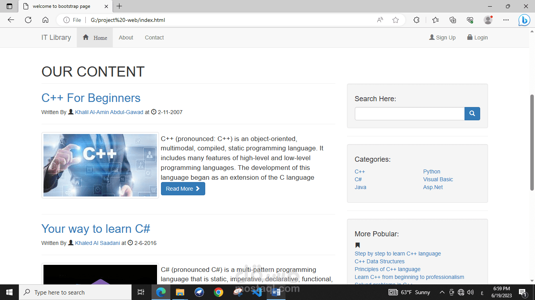The height and width of the screenshot is (300, 535).
Task: Open Learn C++ from beginning to professionalism
Action: pos(409,277)
